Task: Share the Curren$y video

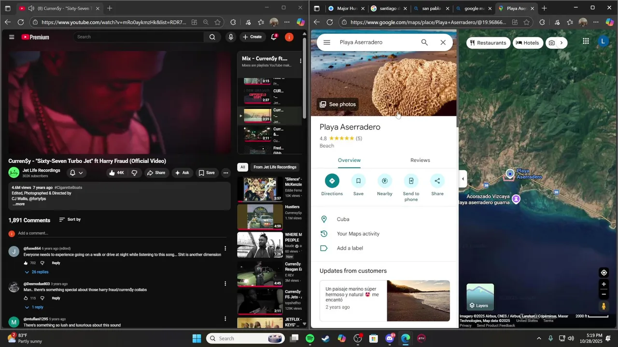Action: 156,173
